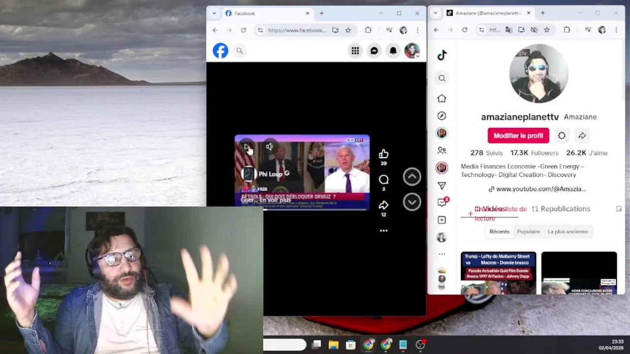
Task: Expand reel caption with En Voir plus
Action: [275, 200]
